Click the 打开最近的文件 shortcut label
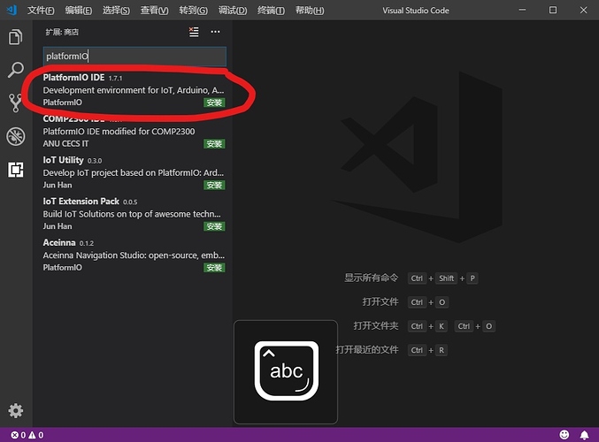Screen dimensions: 599x442 (367, 350)
